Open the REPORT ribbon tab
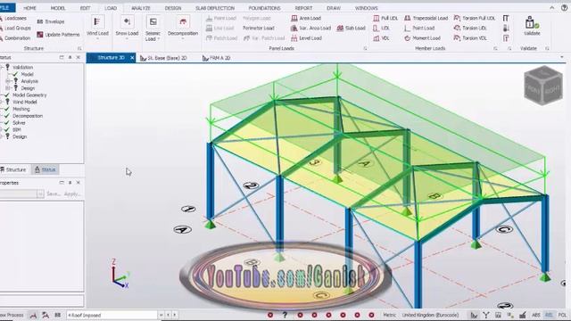 point(303,8)
